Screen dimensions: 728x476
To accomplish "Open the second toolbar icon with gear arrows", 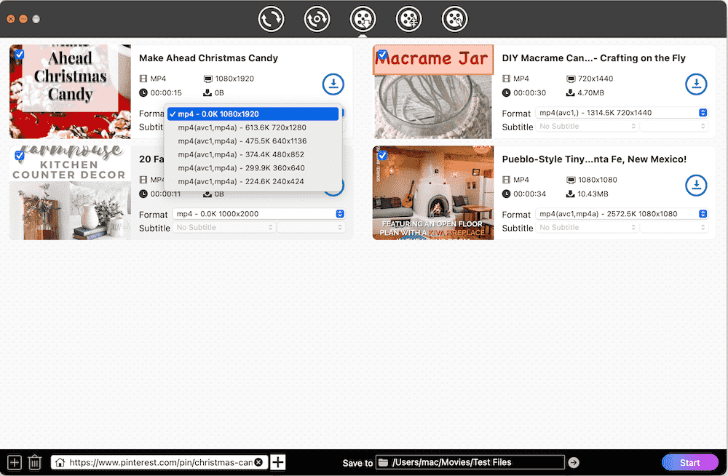I will pos(317,19).
